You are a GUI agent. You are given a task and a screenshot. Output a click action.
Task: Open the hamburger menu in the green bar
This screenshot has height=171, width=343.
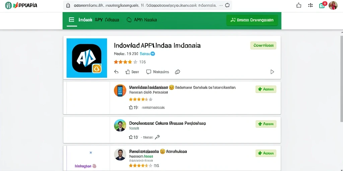pyautogui.click(x=71, y=20)
